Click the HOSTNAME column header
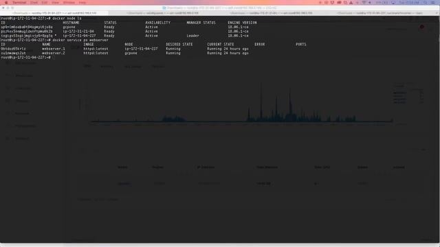The height and width of the screenshot is (247, 440). (71, 23)
